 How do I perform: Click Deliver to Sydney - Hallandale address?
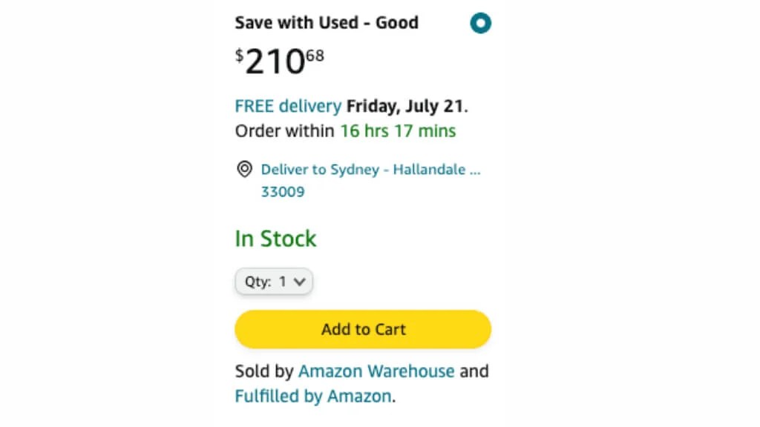[x=370, y=170]
